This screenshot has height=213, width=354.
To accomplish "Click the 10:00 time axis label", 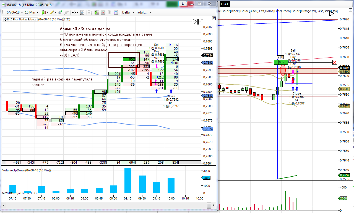I will (171, 198).
